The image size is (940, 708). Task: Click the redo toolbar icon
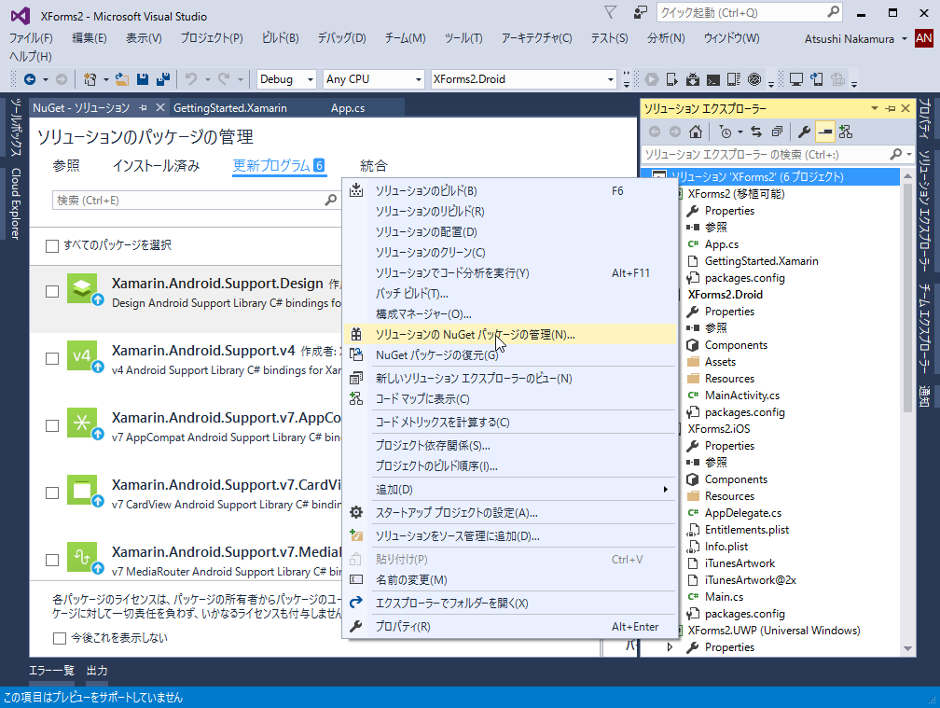pyautogui.click(x=224, y=79)
